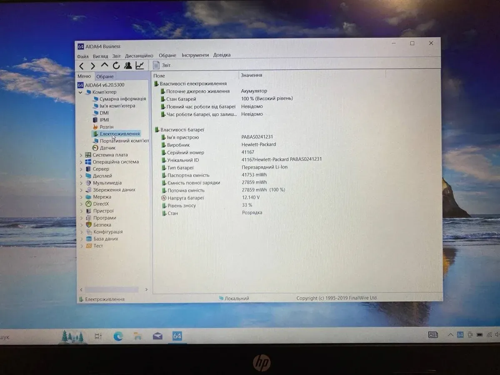Click the Forward navigation arrow in toolbar

coord(93,65)
